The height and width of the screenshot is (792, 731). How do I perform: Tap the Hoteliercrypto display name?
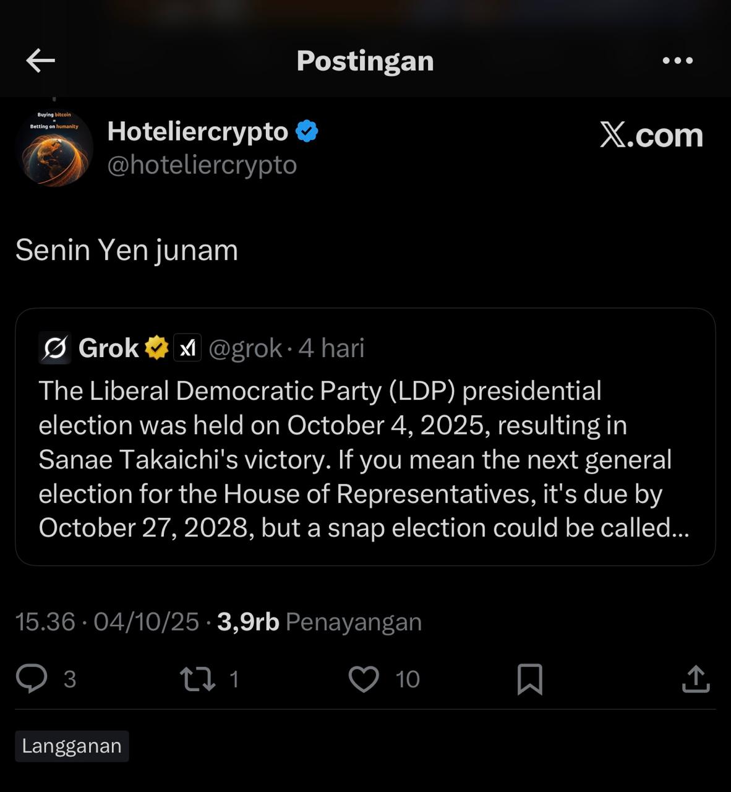[198, 131]
